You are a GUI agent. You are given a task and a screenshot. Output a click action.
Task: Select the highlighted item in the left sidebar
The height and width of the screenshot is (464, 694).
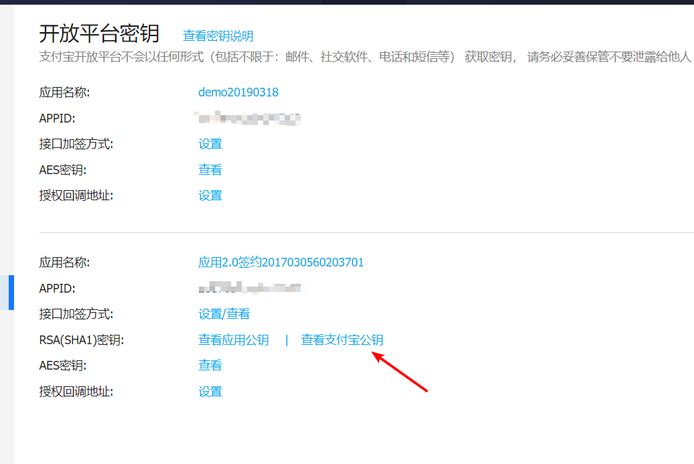click(7, 293)
